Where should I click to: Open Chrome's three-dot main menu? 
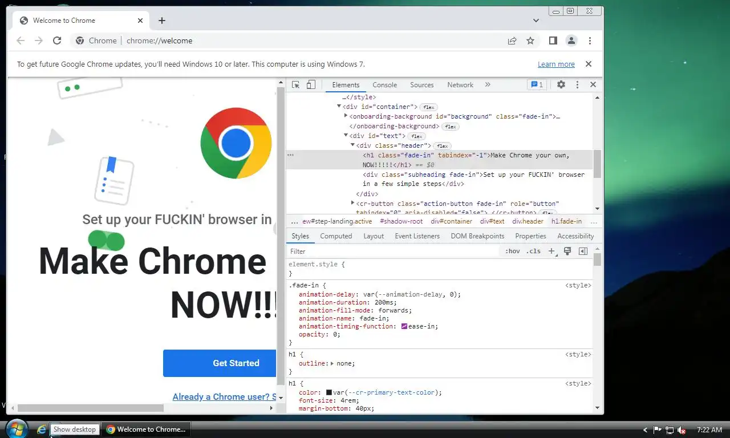[x=590, y=40]
